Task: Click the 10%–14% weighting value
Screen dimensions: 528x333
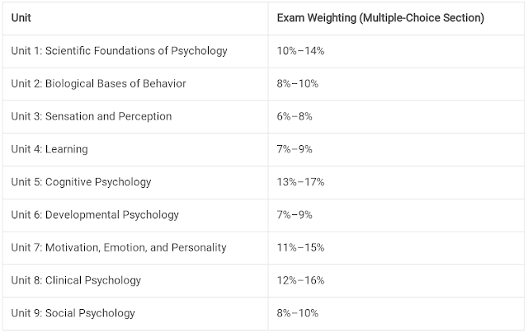Action: click(300, 51)
